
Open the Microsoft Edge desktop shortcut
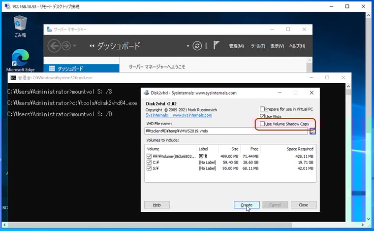pyautogui.click(x=20, y=60)
